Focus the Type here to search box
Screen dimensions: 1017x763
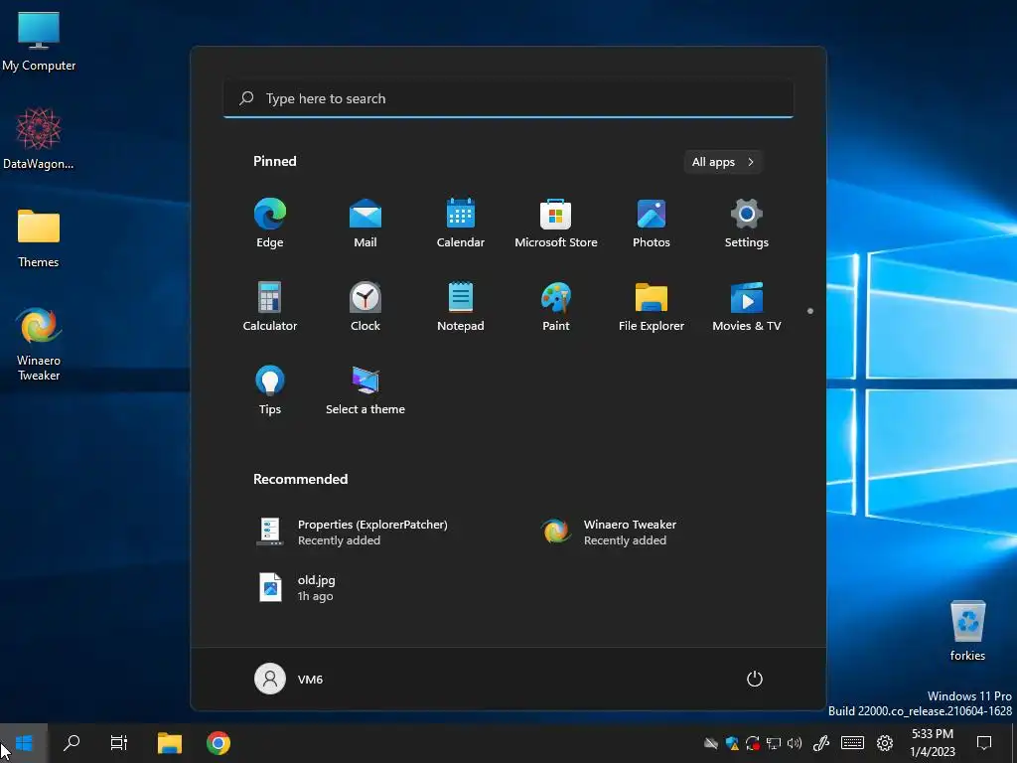pos(508,98)
